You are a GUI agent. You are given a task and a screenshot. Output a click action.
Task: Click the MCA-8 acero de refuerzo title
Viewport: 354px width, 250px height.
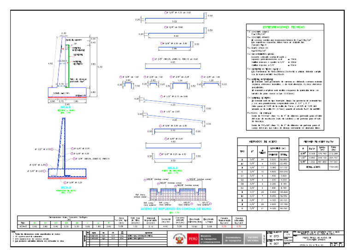point(172,168)
